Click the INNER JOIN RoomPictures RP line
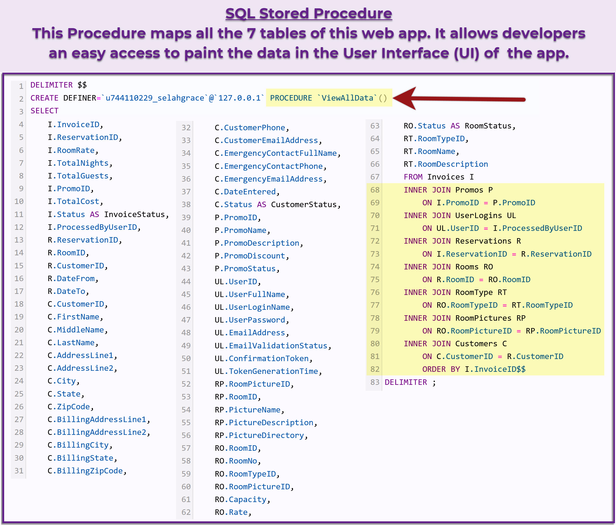Viewport: 616px width, 525px height. [464, 318]
